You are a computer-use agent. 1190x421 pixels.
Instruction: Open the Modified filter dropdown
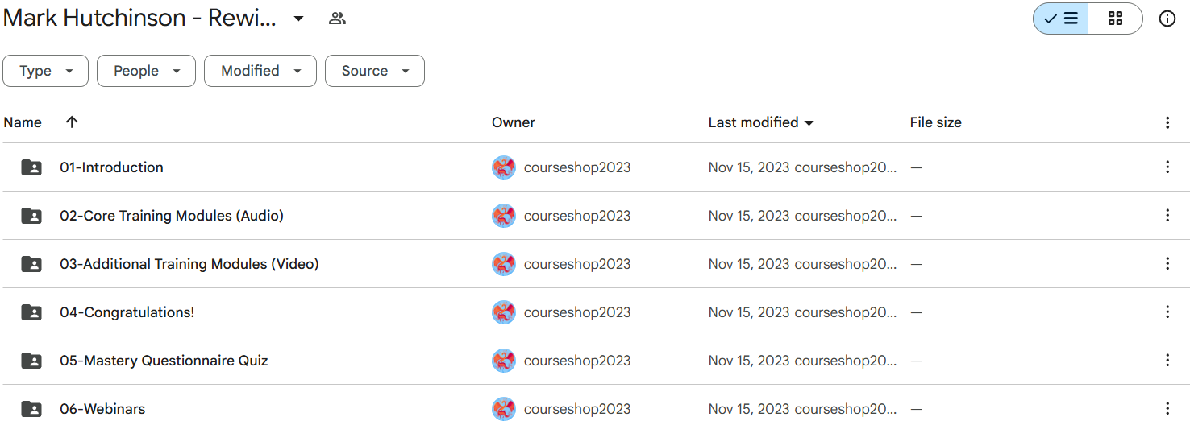pyautogui.click(x=259, y=71)
